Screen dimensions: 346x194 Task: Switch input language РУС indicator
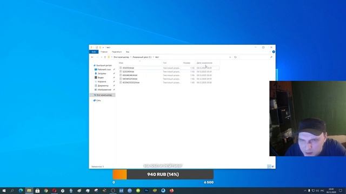[x=322, y=191]
